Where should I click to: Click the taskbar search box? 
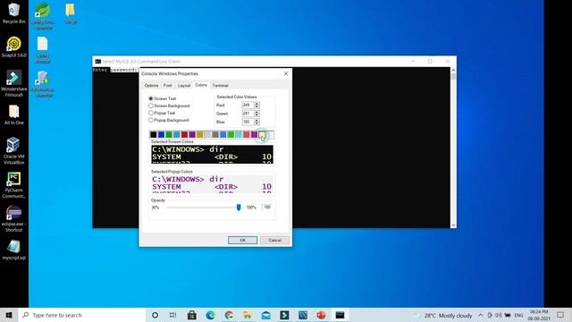(82, 315)
